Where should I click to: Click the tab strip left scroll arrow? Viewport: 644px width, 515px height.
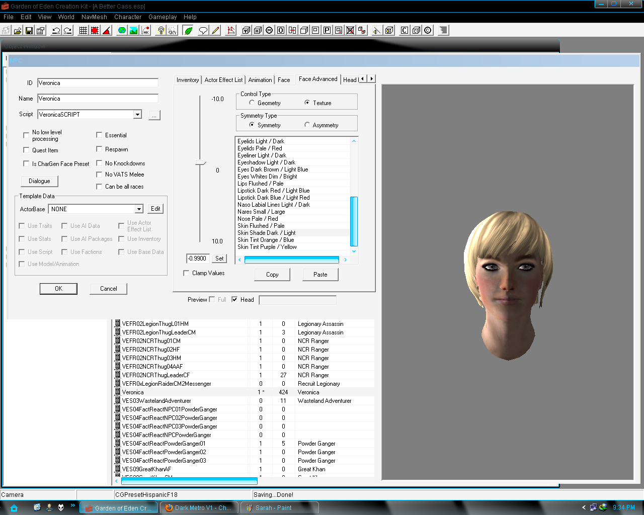[363, 79]
